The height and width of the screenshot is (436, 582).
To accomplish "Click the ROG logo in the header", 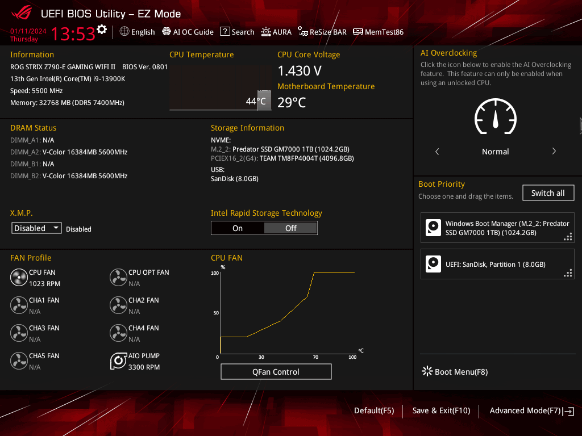I will pyautogui.click(x=22, y=13).
